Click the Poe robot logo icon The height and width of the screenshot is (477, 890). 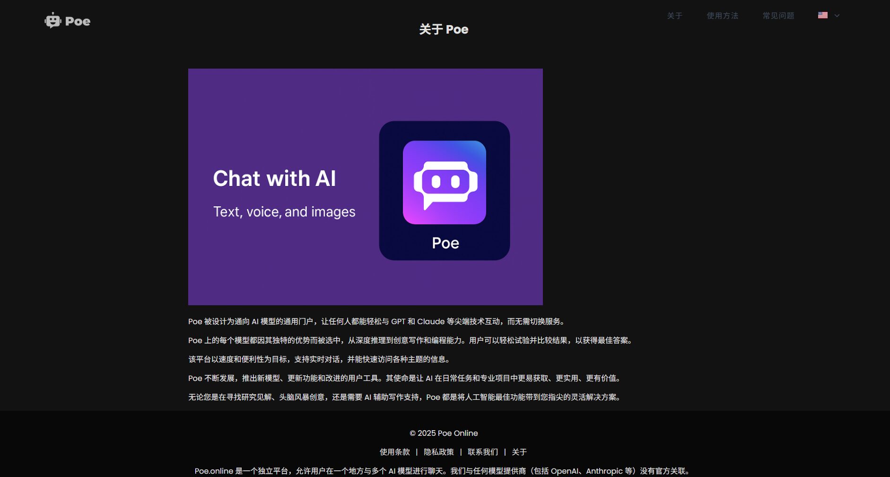pos(53,21)
